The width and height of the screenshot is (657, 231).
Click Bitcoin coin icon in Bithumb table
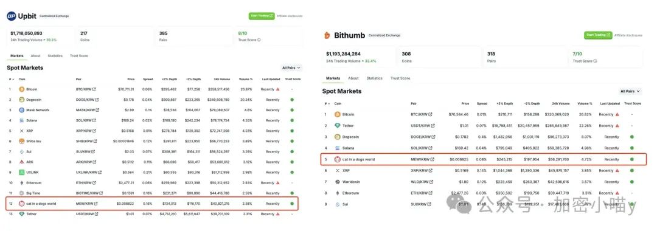[x=338, y=114]
